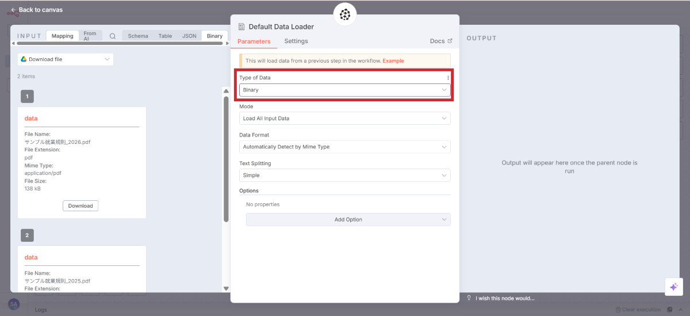Click the item 1 number badge
The image size is (690, 316).
[27, 96]
